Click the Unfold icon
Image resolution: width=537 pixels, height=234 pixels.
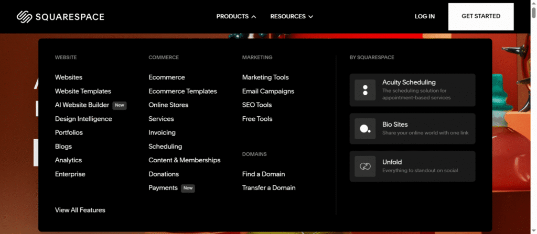click(365, 166)
